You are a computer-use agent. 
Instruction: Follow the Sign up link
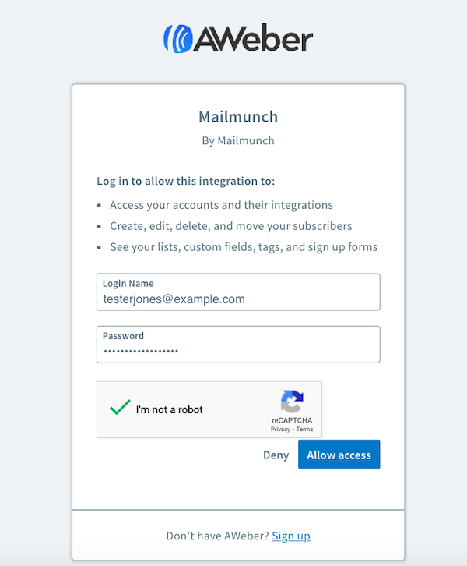tap(291, 536)
